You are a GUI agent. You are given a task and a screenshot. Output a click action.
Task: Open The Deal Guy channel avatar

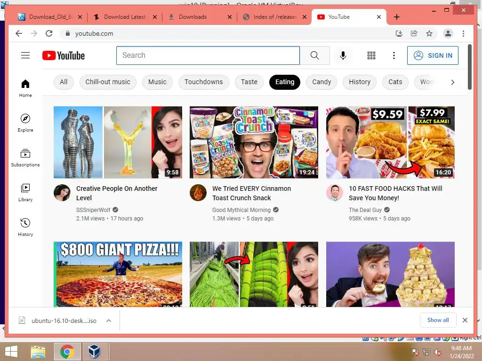(x=335, y=193)
